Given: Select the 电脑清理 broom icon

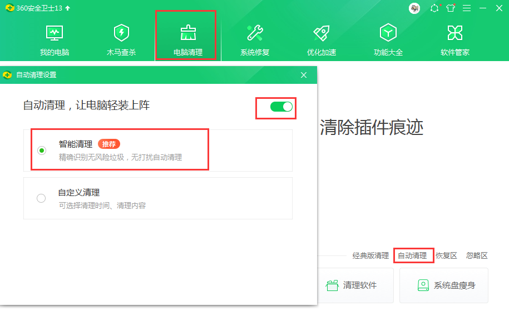Looking at the screenshot, I should 188,33.
